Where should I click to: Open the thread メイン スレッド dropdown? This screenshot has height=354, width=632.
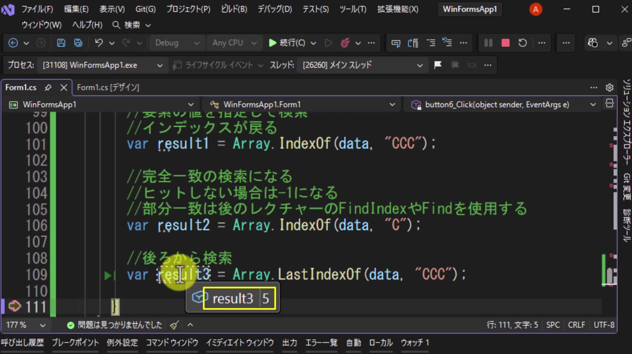(x=363, y=65)
